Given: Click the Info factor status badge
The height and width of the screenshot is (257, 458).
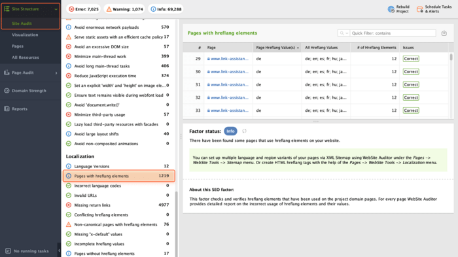Looking at the screenshot, I should (x=230, y=131).
